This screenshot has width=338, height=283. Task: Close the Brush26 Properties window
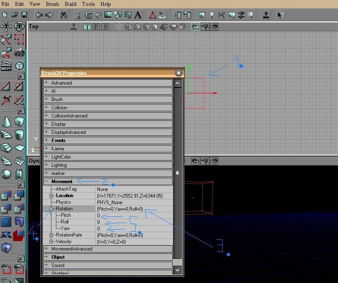click(x=178, y=73)
